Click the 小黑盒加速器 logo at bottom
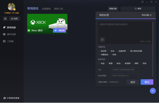 click(x=11, y=98)
